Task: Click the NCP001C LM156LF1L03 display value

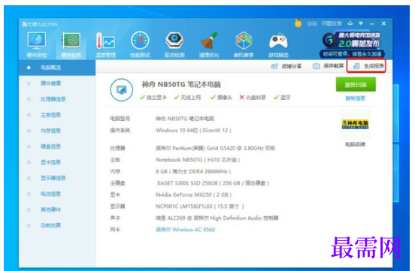Action: coord(200,206)
